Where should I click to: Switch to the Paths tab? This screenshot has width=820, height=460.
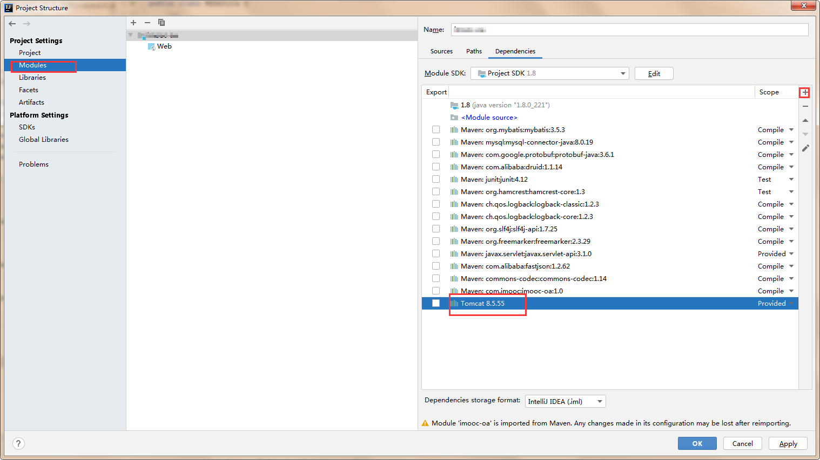click(x=474, y=51)
